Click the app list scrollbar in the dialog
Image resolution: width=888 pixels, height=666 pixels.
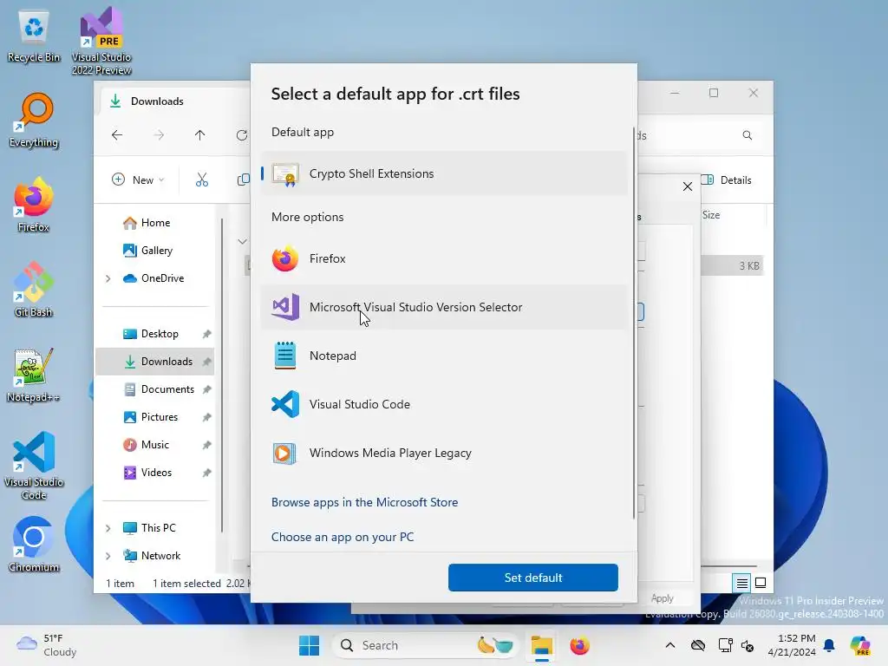634,323
